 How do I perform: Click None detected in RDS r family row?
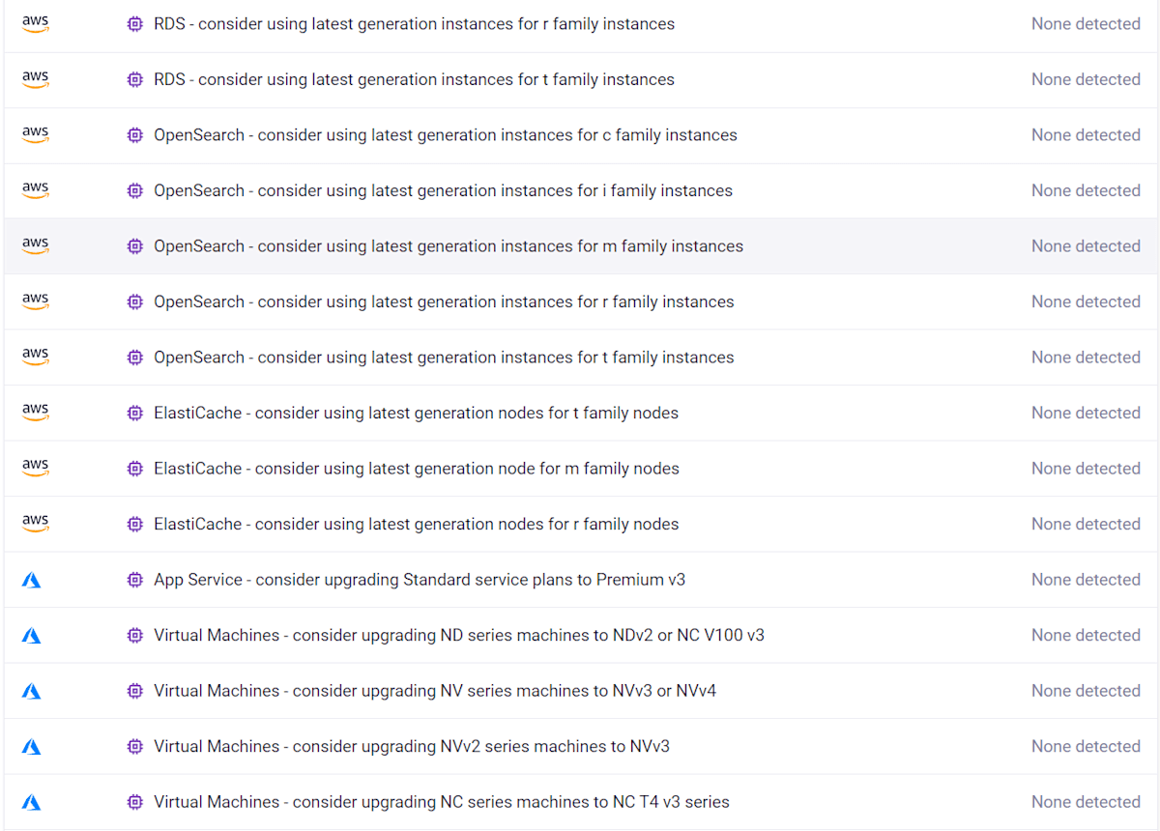(x=1086, y=24)
